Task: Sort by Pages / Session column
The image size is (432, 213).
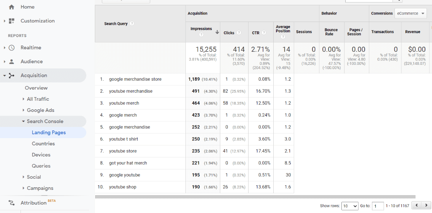Action: tap(355, 32)
